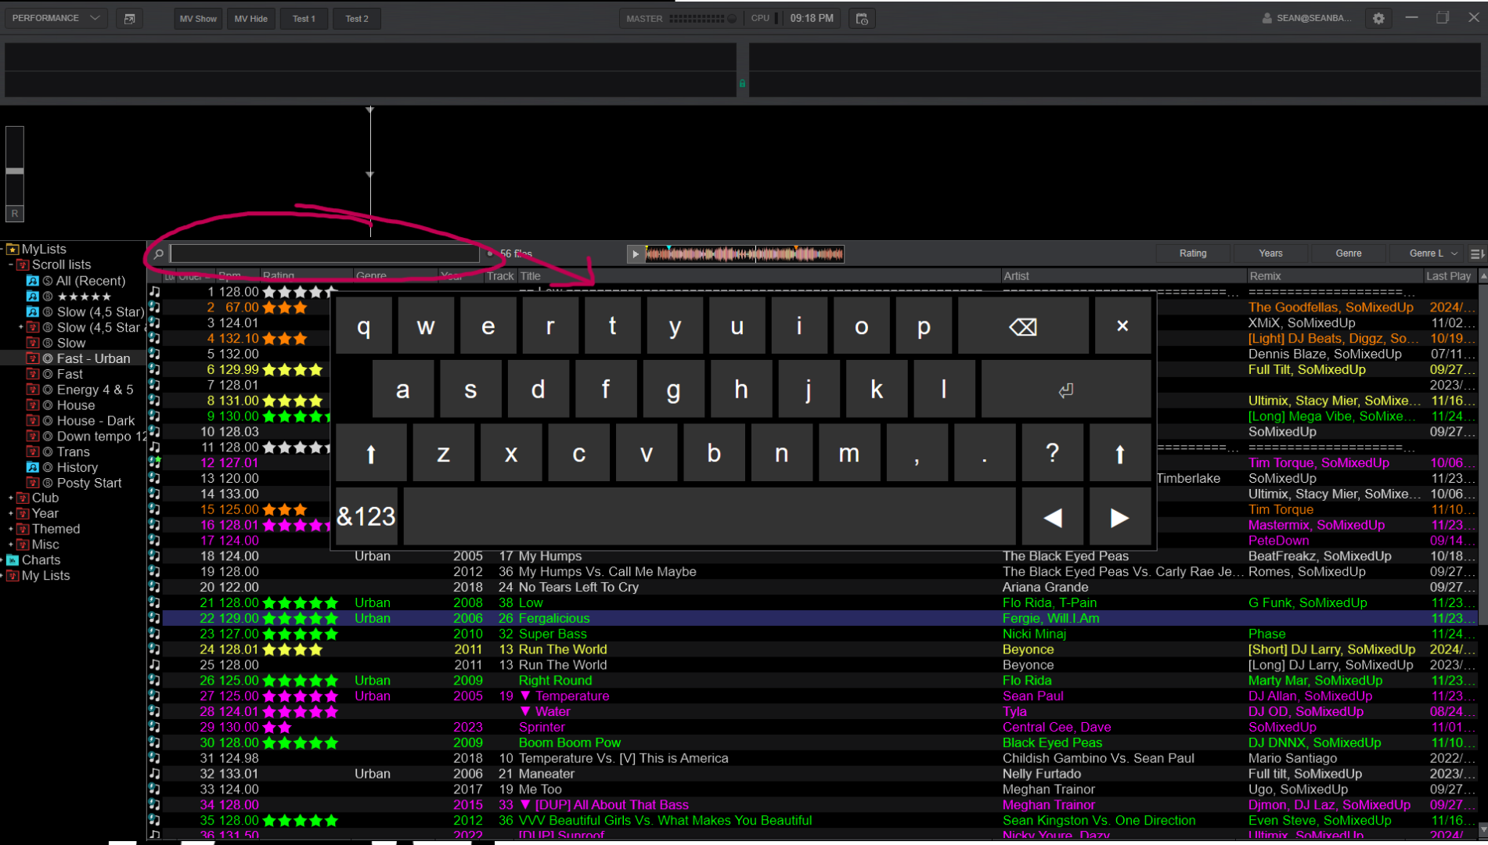The width and height of the screenshot is (1488, 845).
Task: Click inside the circled search field
Action: click(326, 253)
